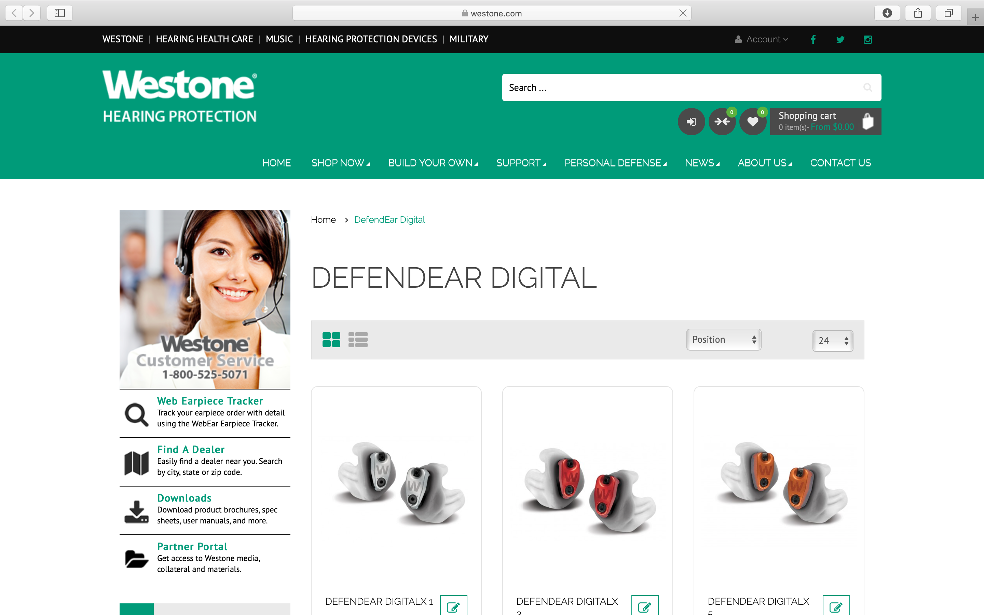This screenshot has height=615, width=984.
Task: Expand the Personal Defense menu
Action: (616, 163)
